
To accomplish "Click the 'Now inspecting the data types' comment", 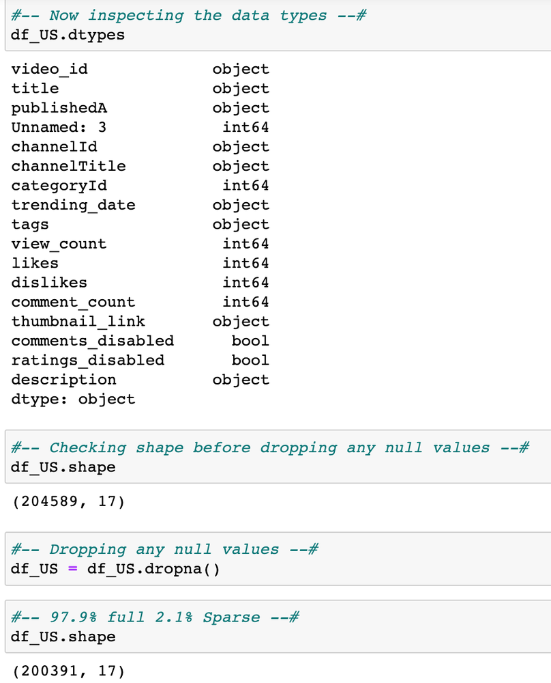I will pos(189,15).
